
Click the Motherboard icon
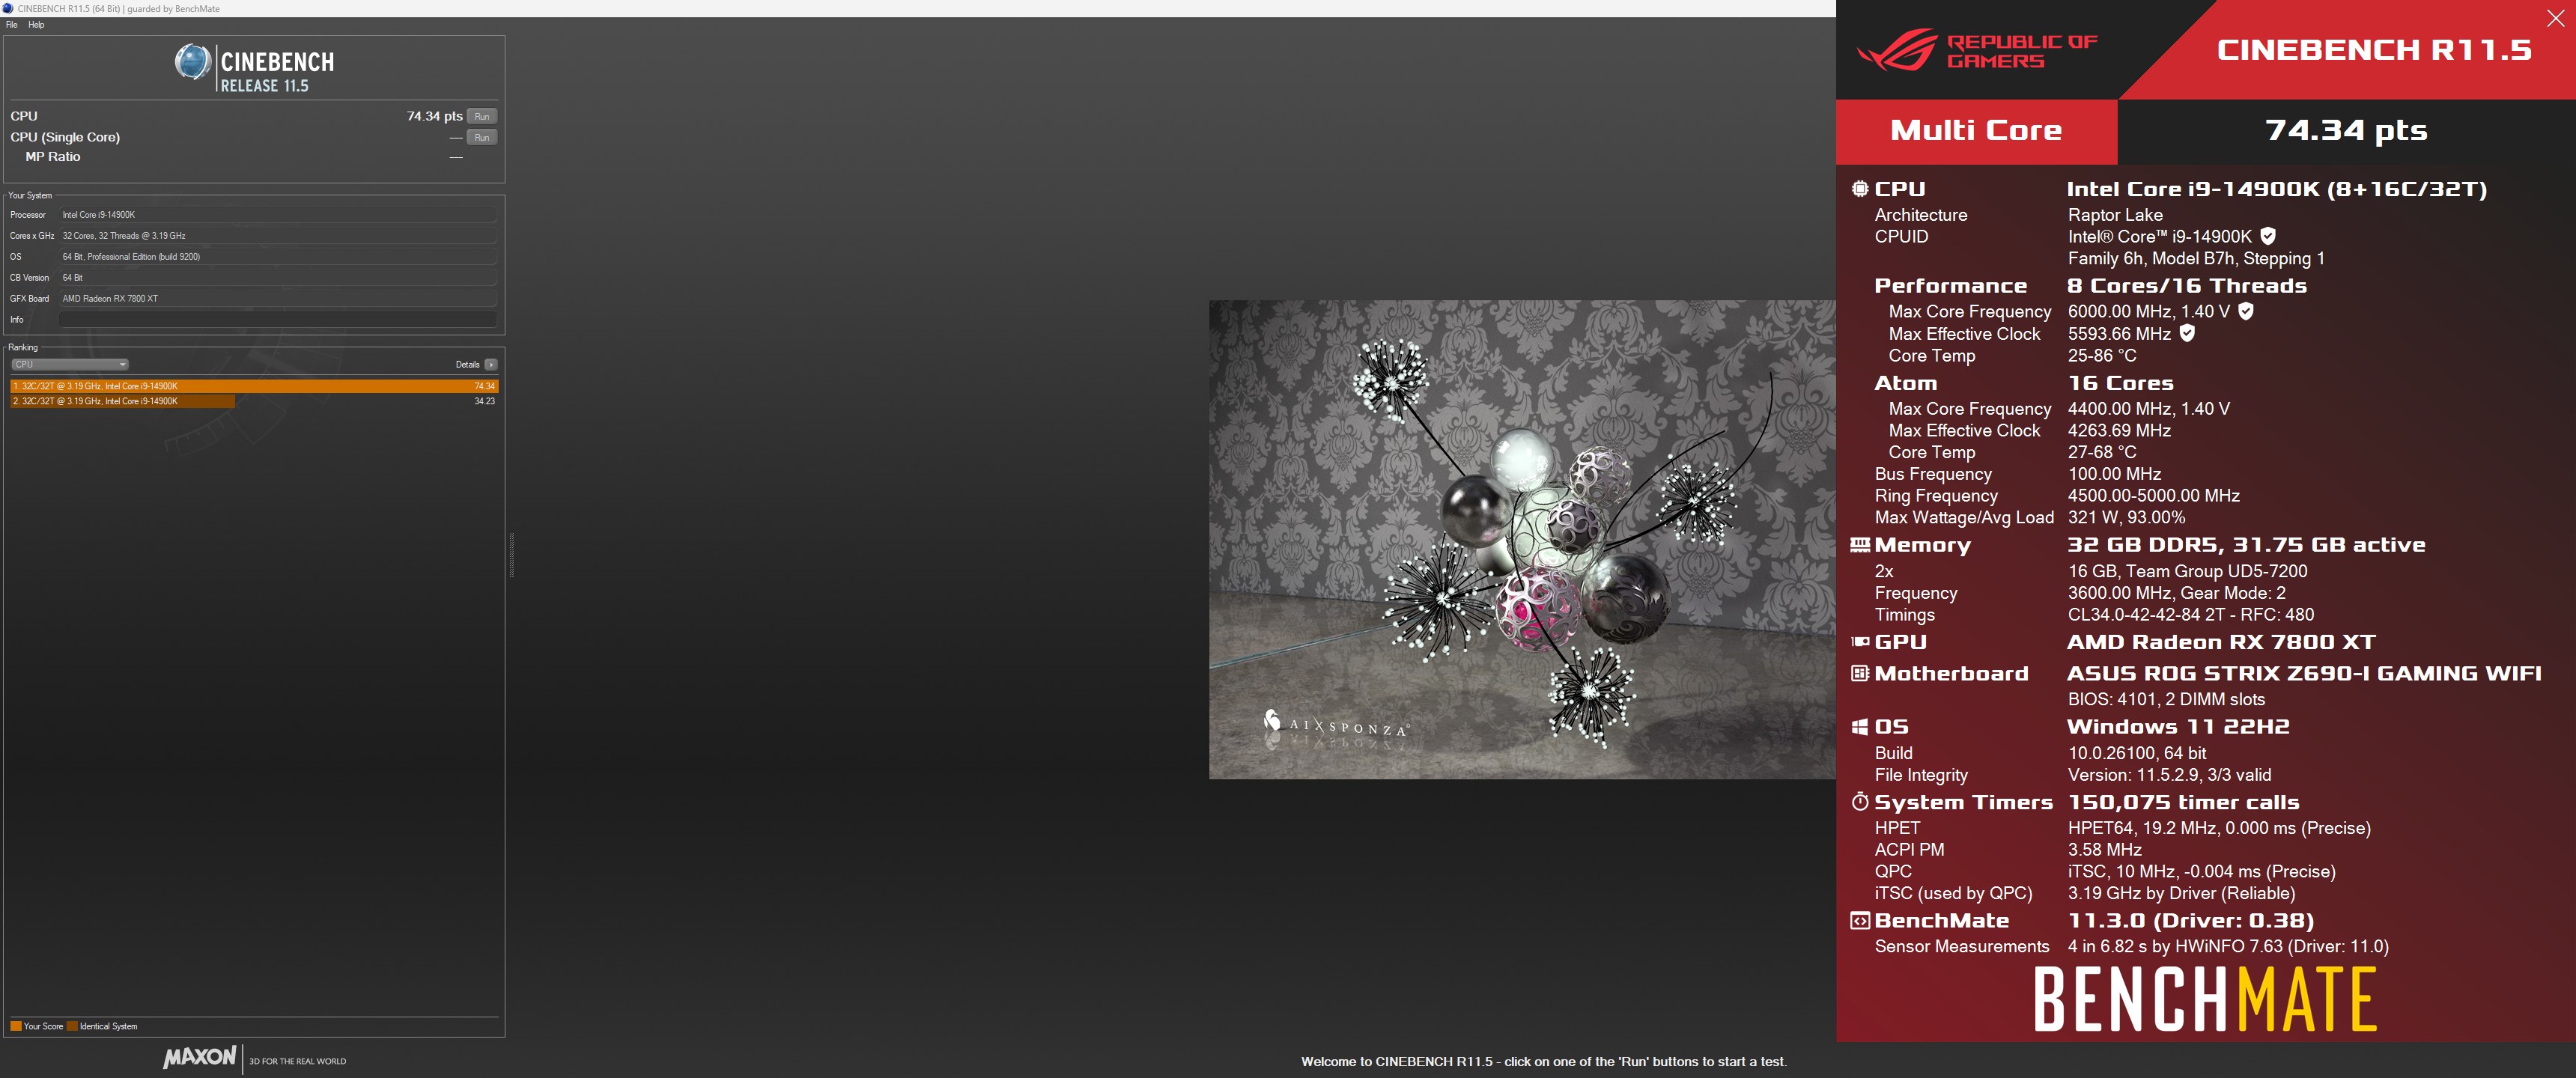point(1860,673)
